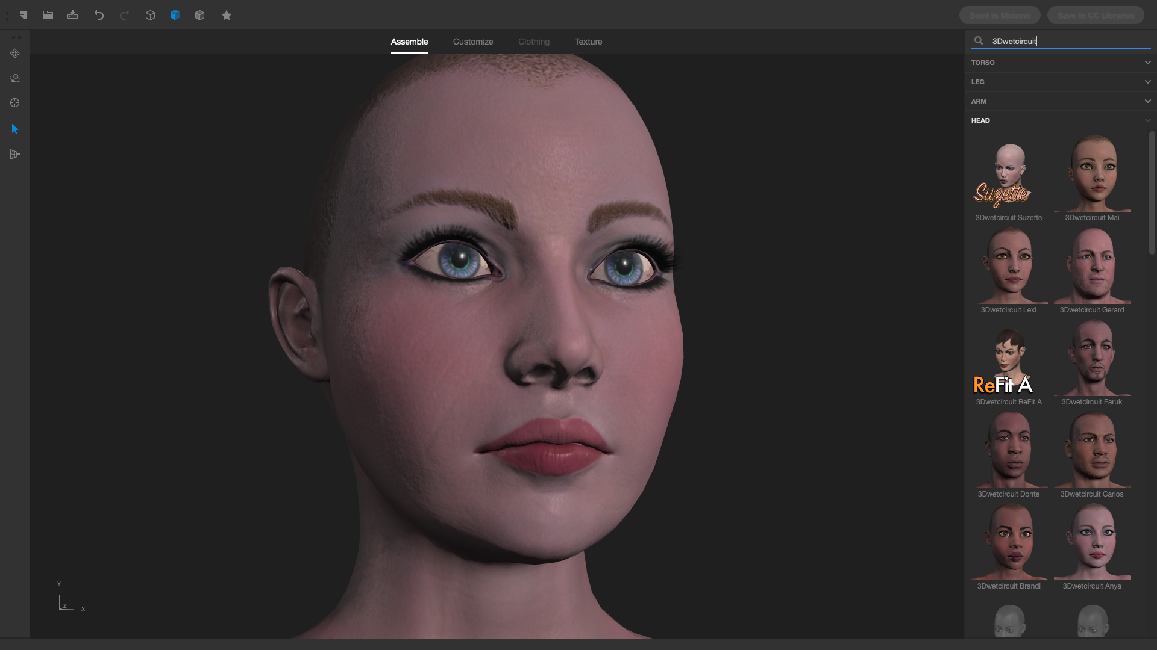
Task: Open a file with the folder icon
Action: 48,15
